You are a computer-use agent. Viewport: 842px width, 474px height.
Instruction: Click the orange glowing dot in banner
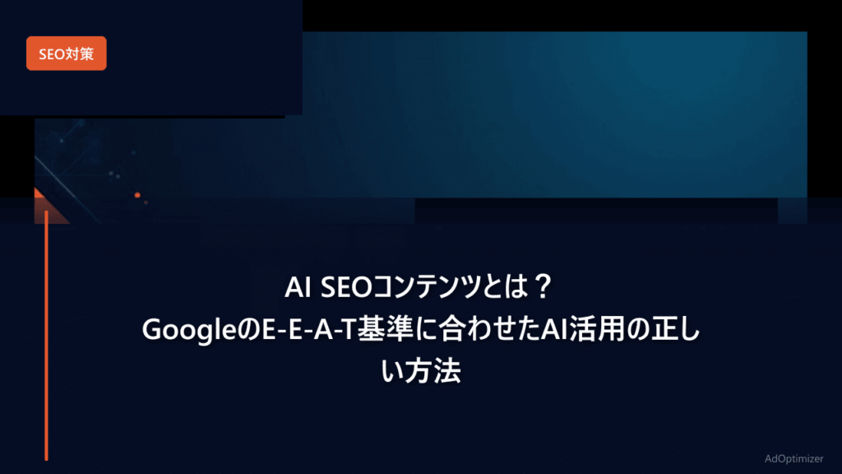(x=137, y=195)
